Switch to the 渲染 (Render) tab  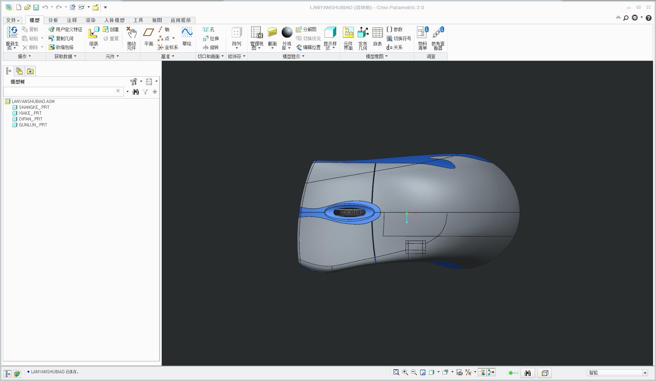click(91, 20)
